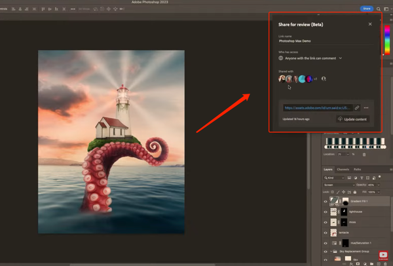Image resolution: width=393 pixels, height=266 pixels.
Task: Click the align top edges icon
Action: 43,9
